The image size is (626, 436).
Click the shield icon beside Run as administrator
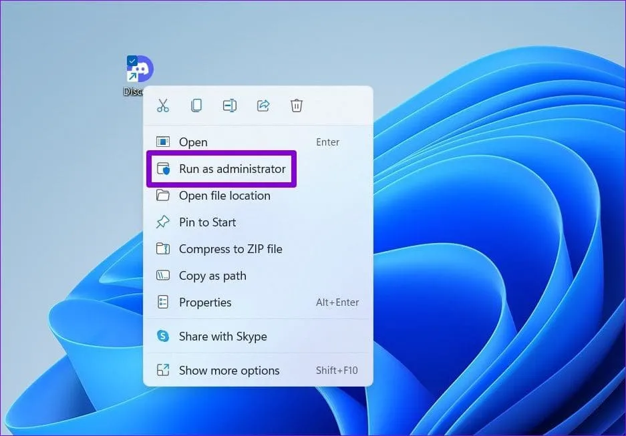163,169
